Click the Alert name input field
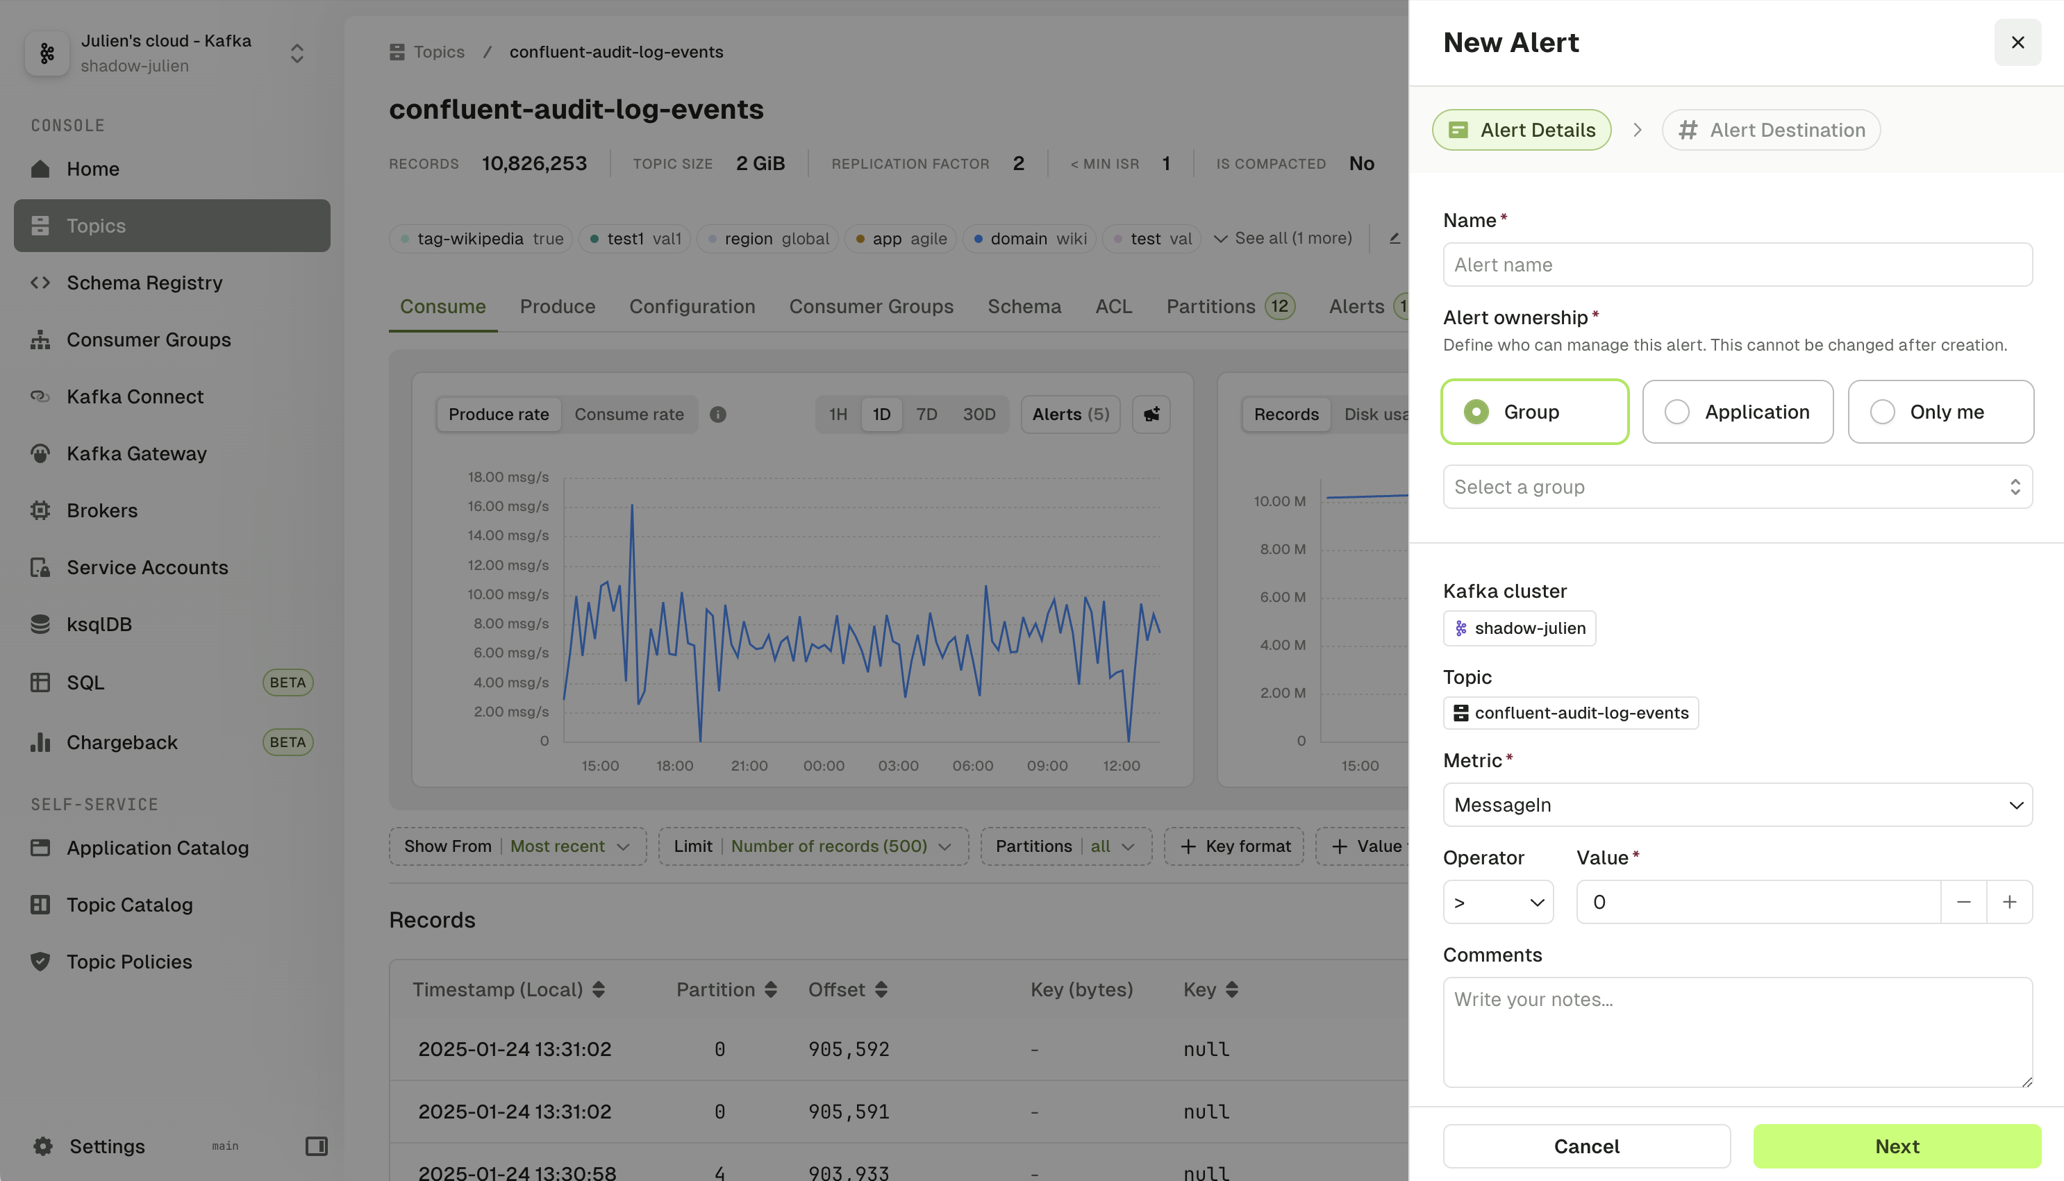The height and width of the screenshot is (1181, 2064). [x=1737, y=265]
